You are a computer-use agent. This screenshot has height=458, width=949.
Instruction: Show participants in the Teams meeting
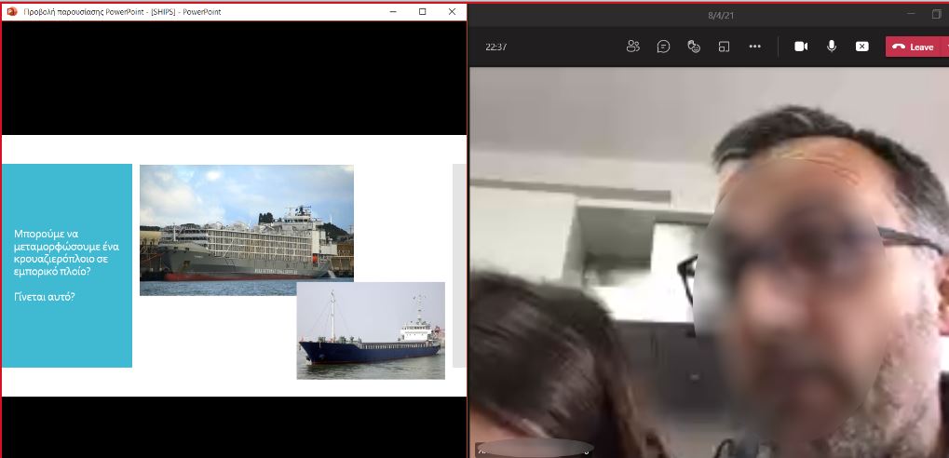pos(633,47)
